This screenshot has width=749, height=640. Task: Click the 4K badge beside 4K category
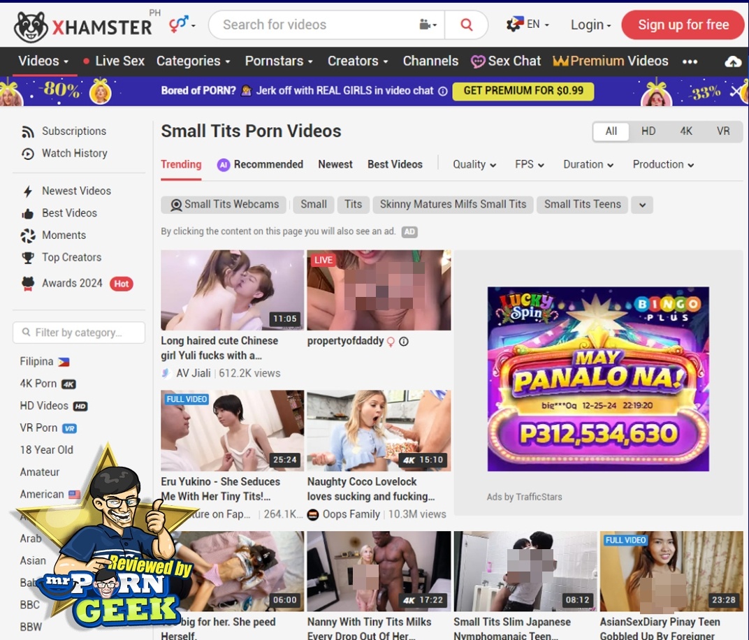coord(68,384)
